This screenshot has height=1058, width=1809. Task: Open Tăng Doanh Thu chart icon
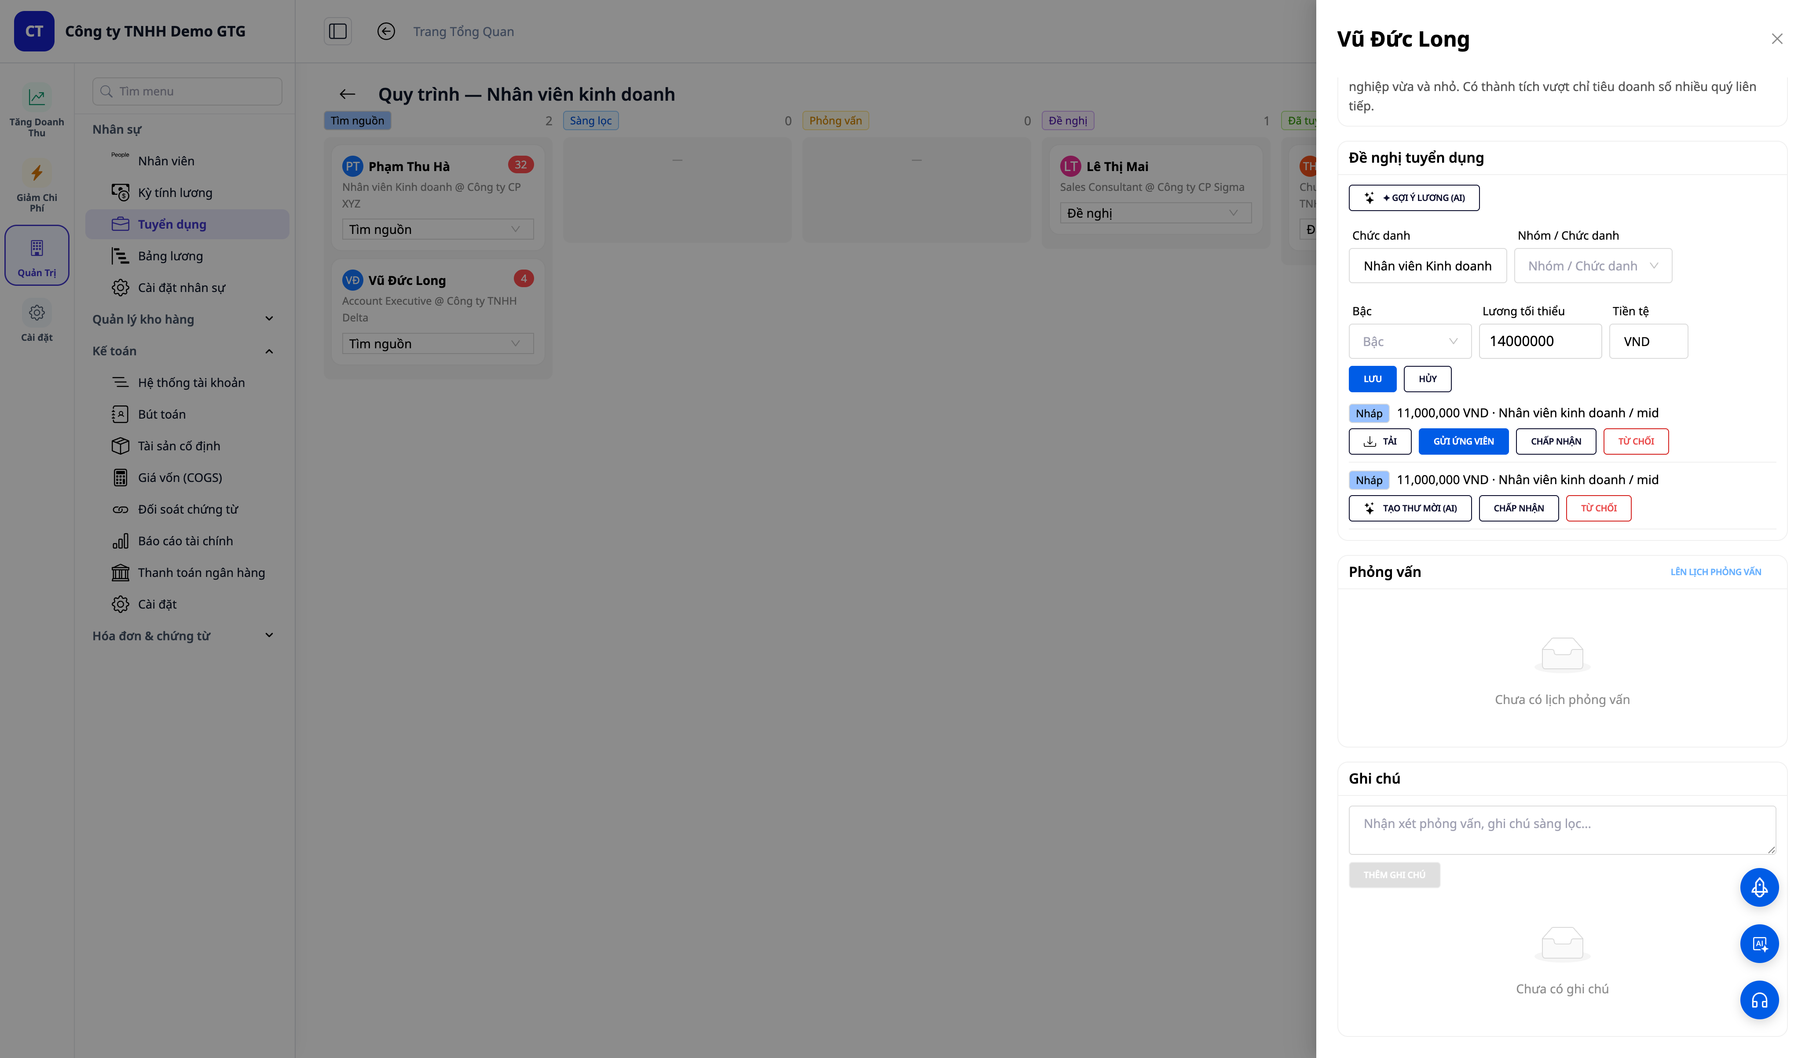pyautogui.click(x=37, y=96)
